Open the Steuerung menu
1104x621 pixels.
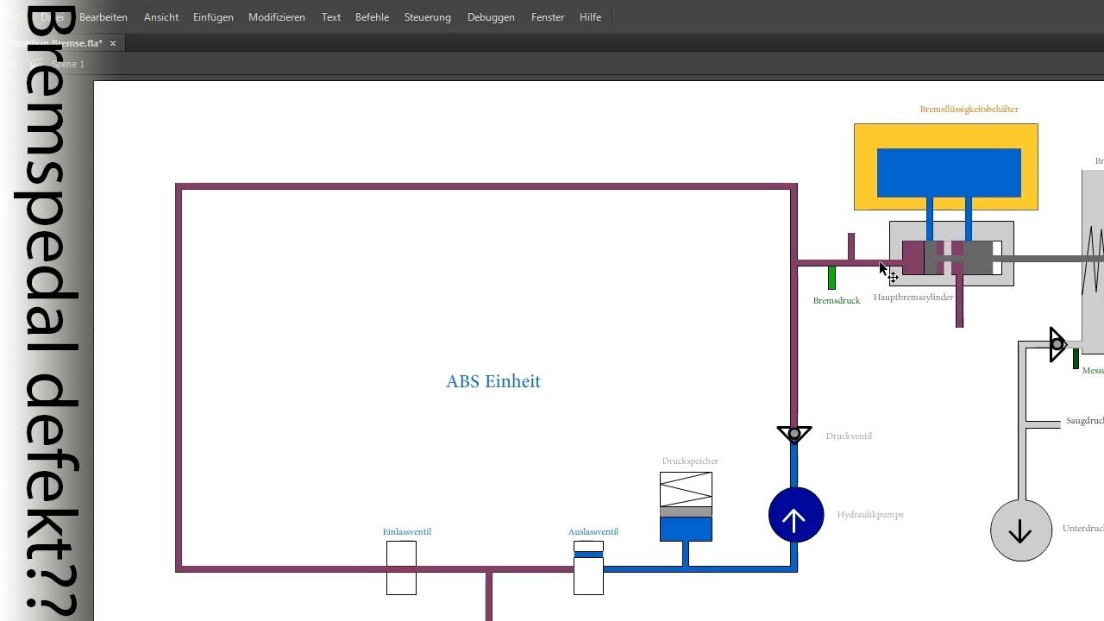click(x=428, y=17)
